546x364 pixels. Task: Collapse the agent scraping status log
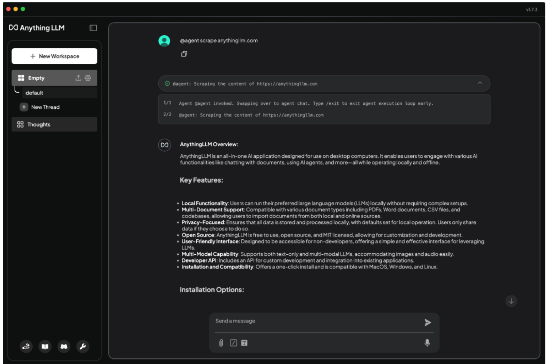480,83
